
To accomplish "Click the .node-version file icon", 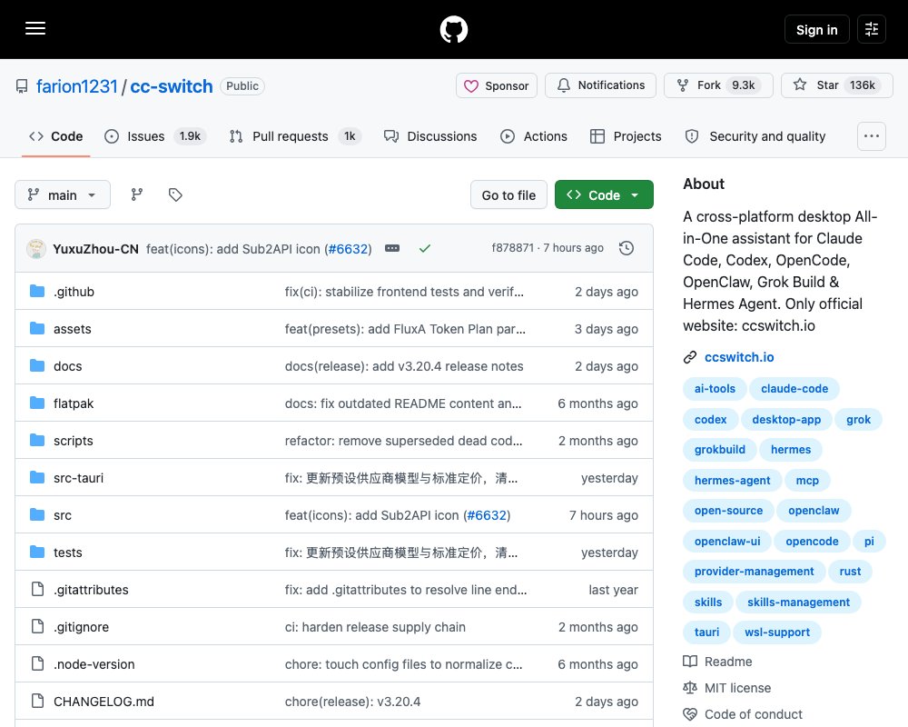I will click(x=37, y=663).
